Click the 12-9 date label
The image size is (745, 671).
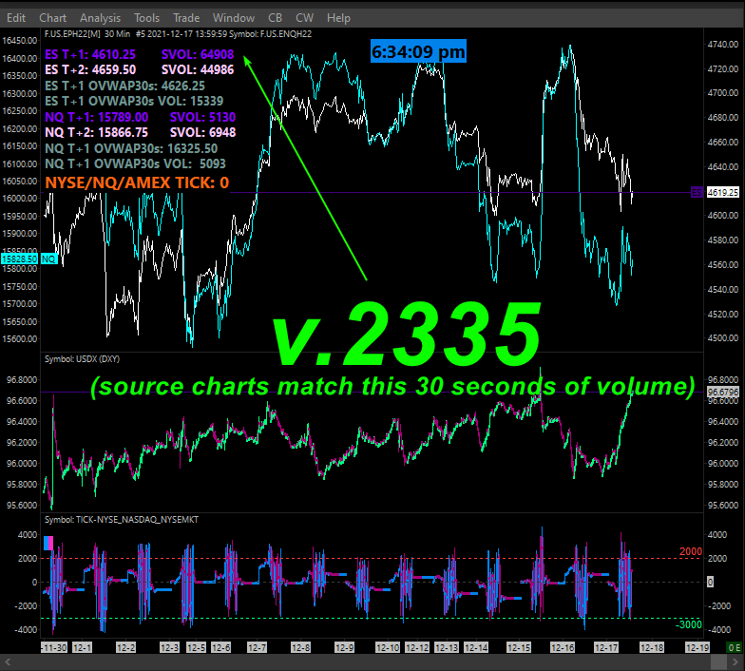point(344,647)
